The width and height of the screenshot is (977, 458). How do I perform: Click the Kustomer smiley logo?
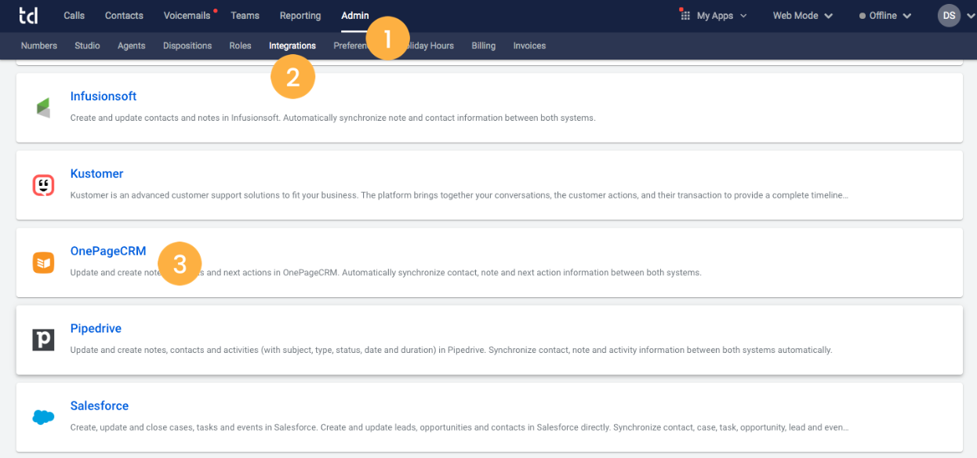tap(43, 185)
